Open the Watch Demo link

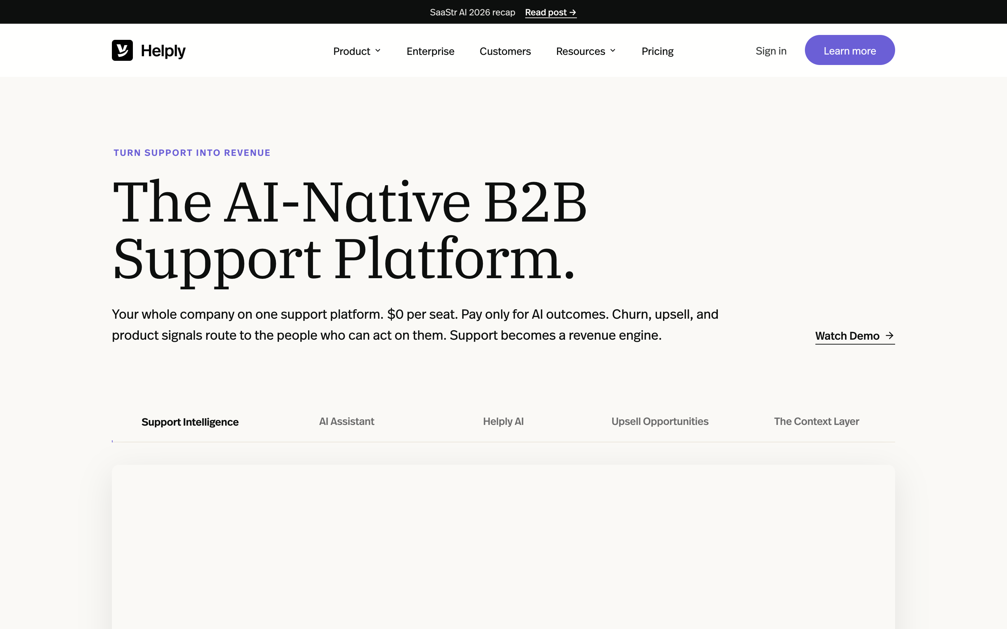tap(855, 336)
